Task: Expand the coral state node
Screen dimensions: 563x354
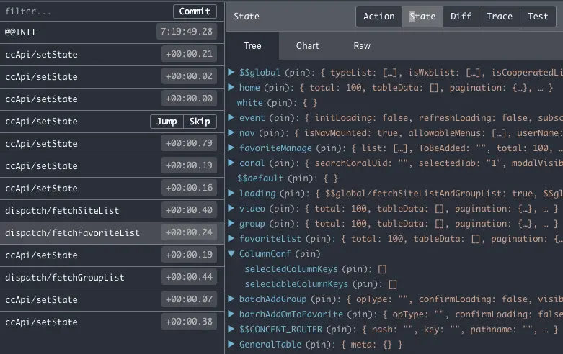Action: tap(231, 163)
